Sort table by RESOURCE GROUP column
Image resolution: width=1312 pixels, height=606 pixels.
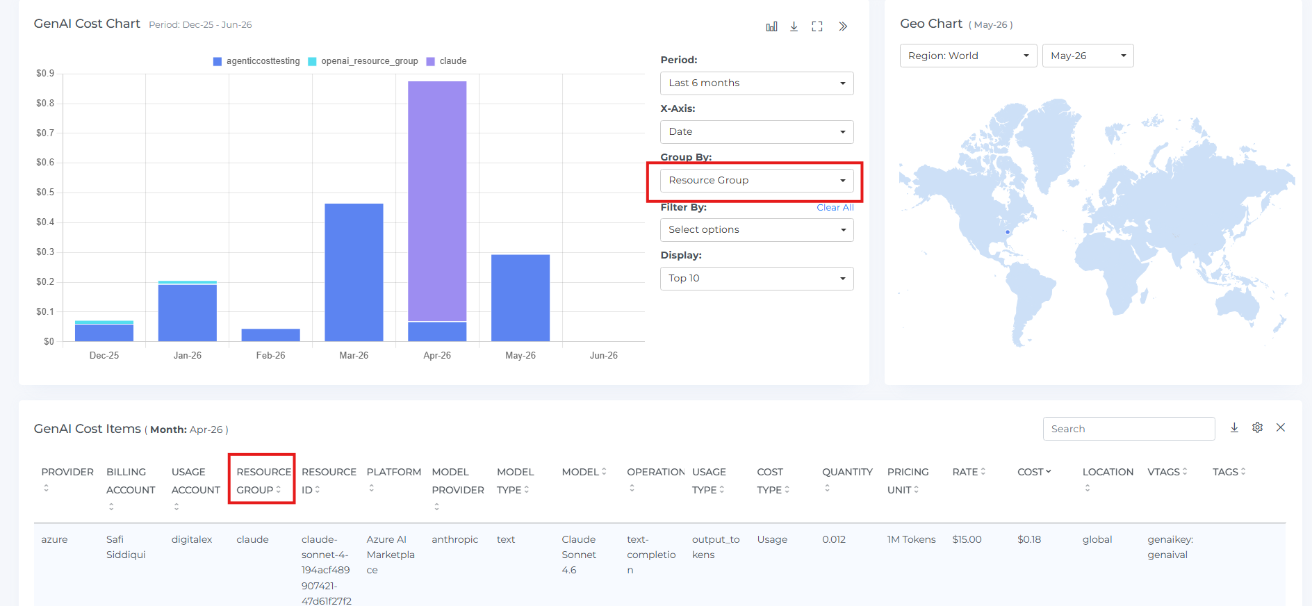[x=262, y=480]
